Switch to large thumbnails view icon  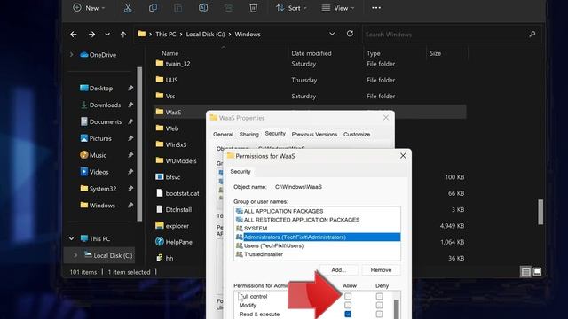click(x=537, y=272)
